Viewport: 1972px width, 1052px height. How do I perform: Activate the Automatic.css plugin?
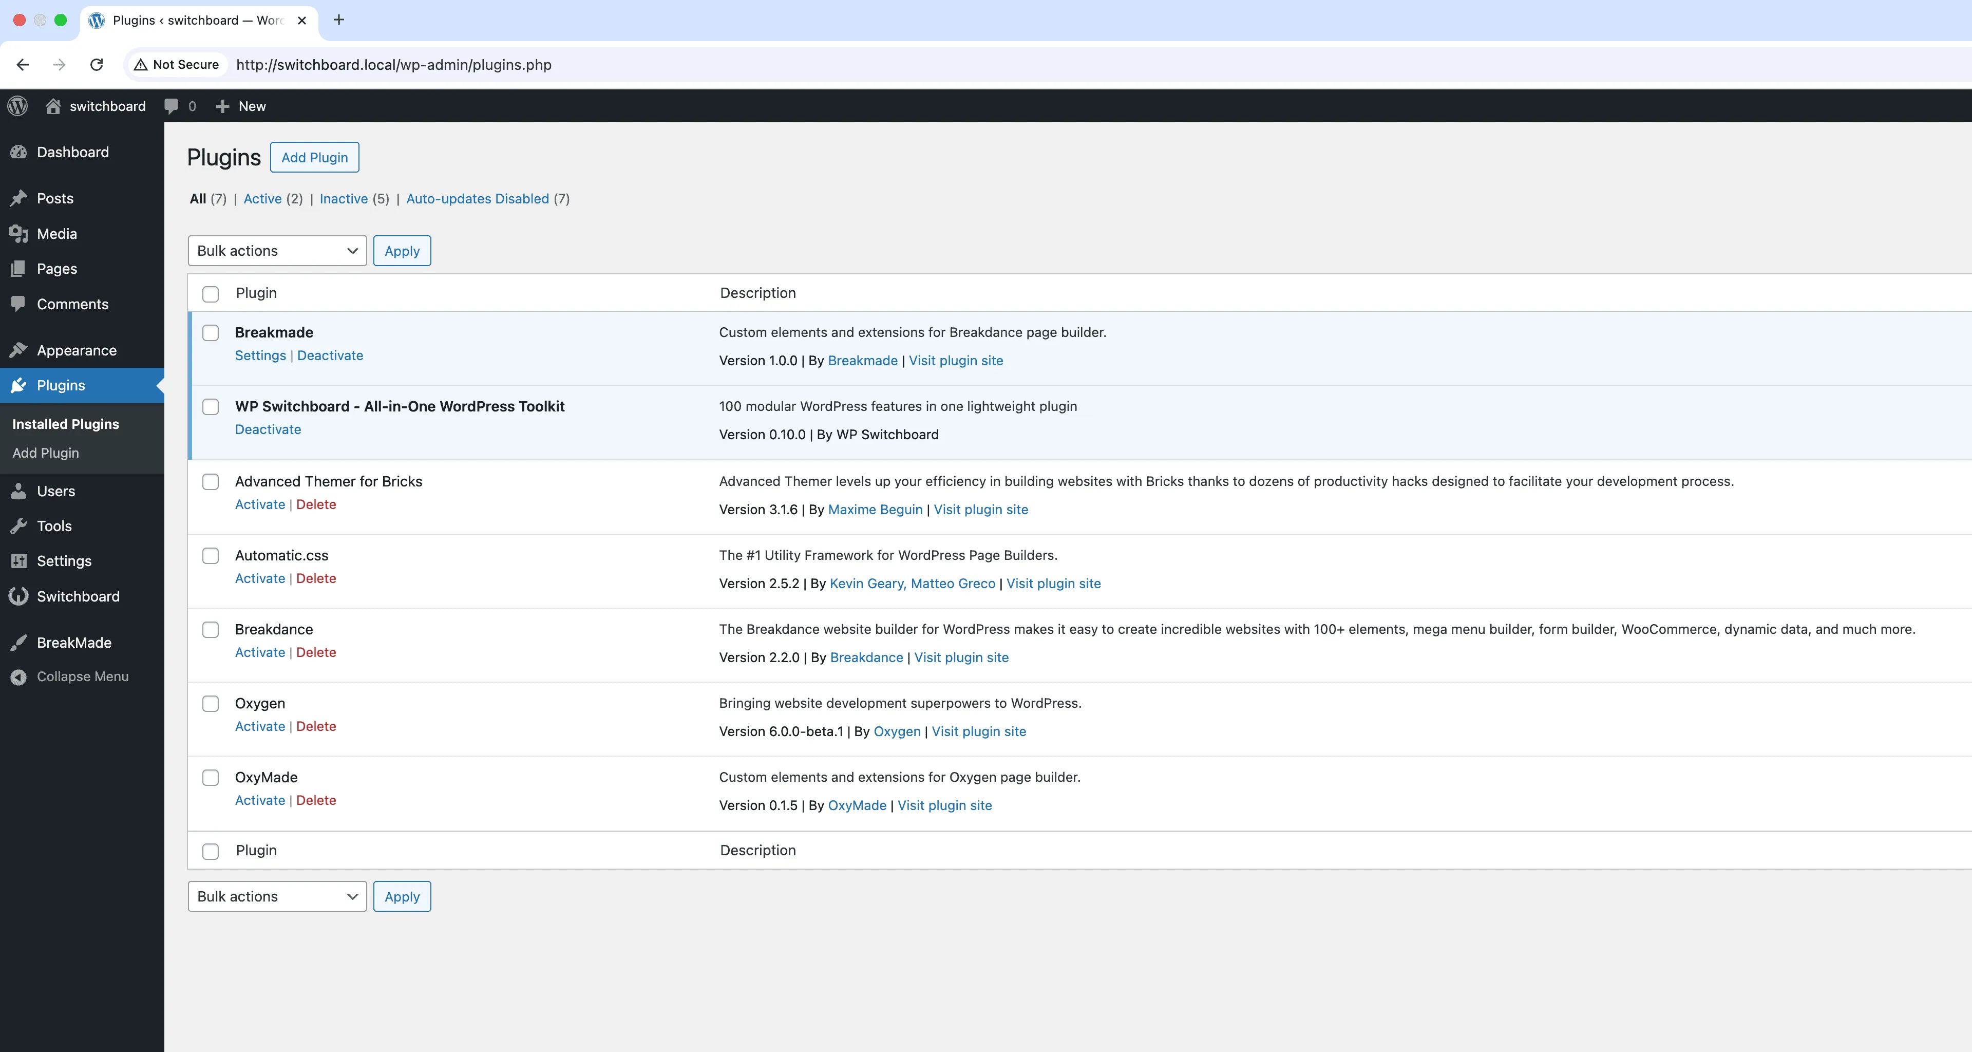259,578
